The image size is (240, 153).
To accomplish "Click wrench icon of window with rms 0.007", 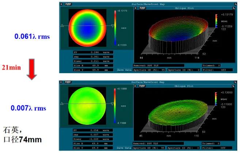I will [235, 82].
